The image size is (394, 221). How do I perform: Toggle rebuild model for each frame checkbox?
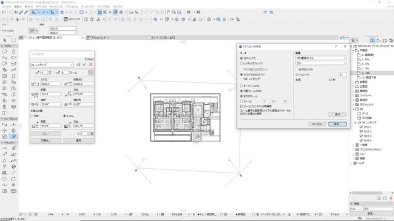pyautogui.click(x=241, y=106)
